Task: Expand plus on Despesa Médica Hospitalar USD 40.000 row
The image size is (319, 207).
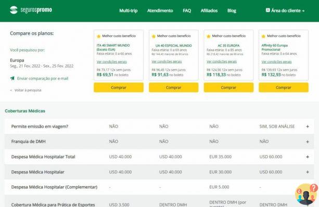Action: (308, 172)
